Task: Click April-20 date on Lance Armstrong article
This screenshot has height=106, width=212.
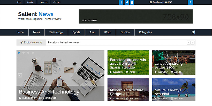Action: pyautogui.click(x=178, y=72)
